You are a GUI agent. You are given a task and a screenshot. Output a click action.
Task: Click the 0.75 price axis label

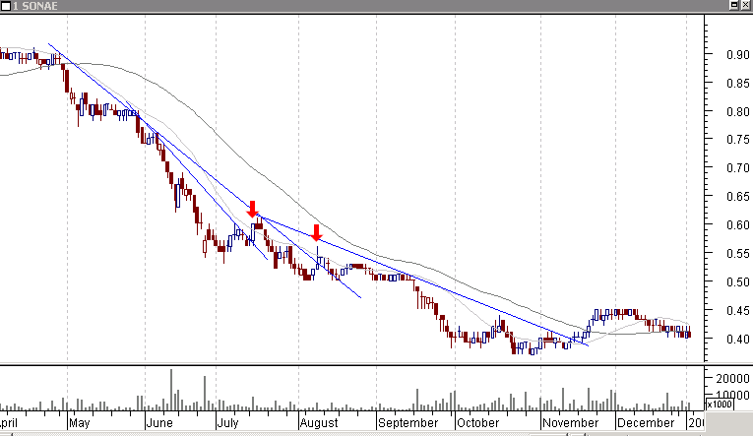pyautogui.click(x=737, y=140)
